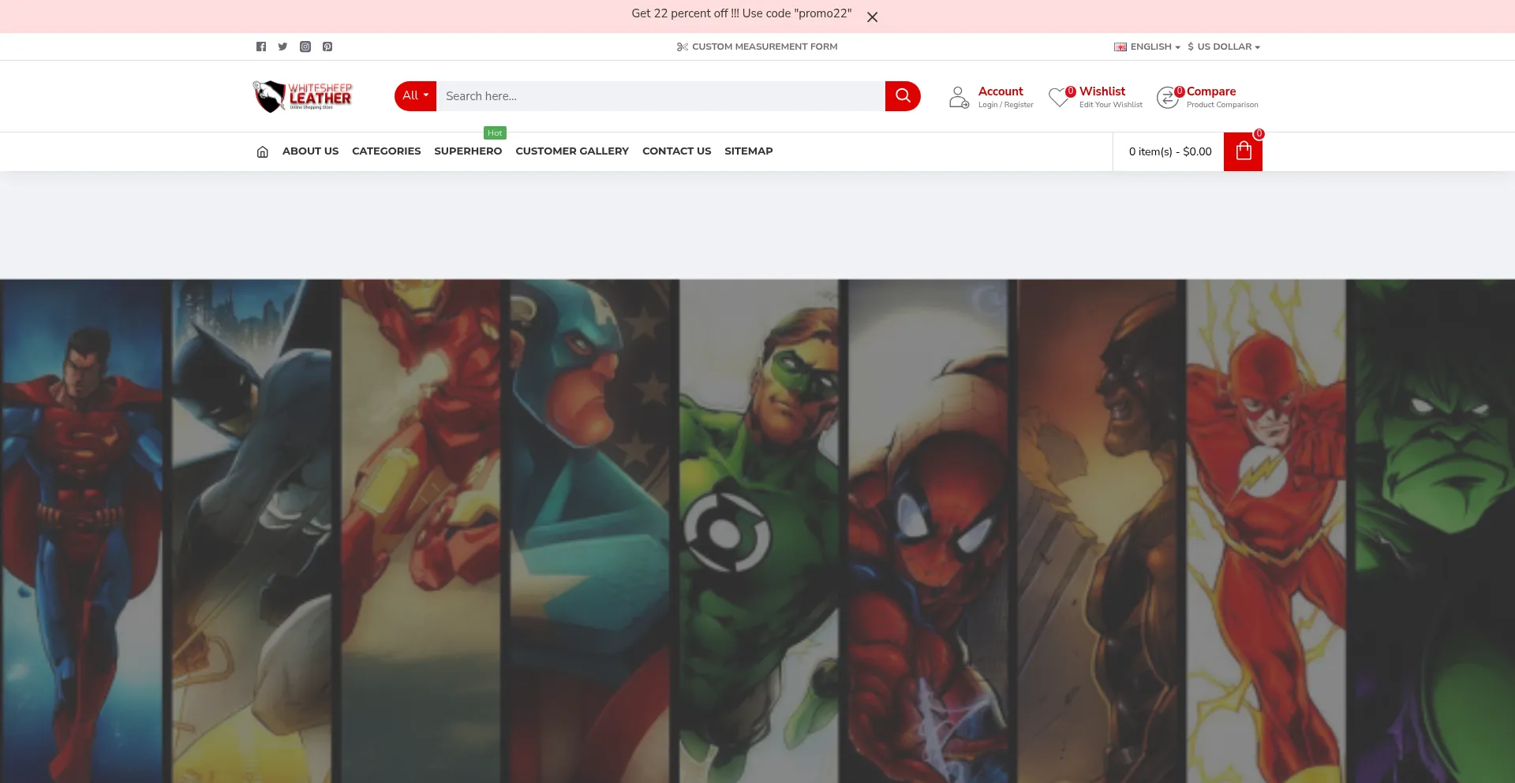
Task: Open the Superhero menu item
Action: (x=468, y=151)
